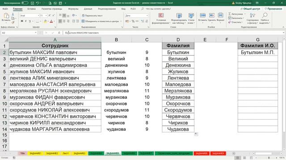Open Sort and Filter (Сортировка и фильтр)
286x160 pixels.
[x=252, y=19]
